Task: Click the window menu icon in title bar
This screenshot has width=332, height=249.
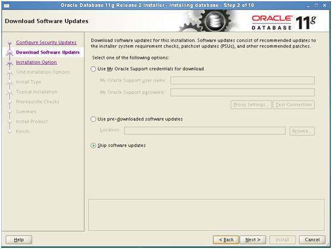Action: 7,5
